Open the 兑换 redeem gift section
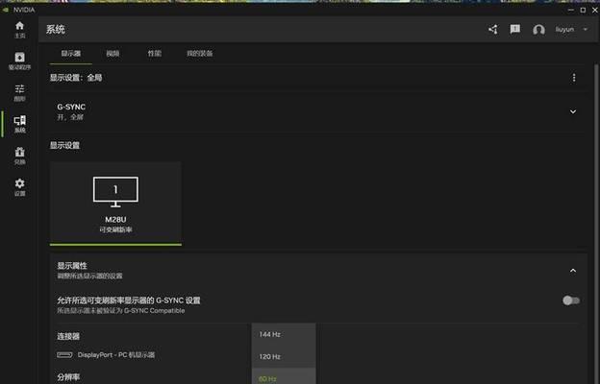600x384 pixels. (19, 156)
